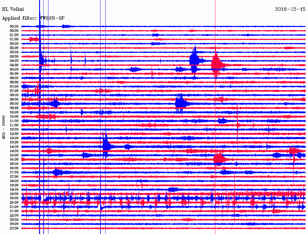Choose the 15:30 time label

pos(14,160)
